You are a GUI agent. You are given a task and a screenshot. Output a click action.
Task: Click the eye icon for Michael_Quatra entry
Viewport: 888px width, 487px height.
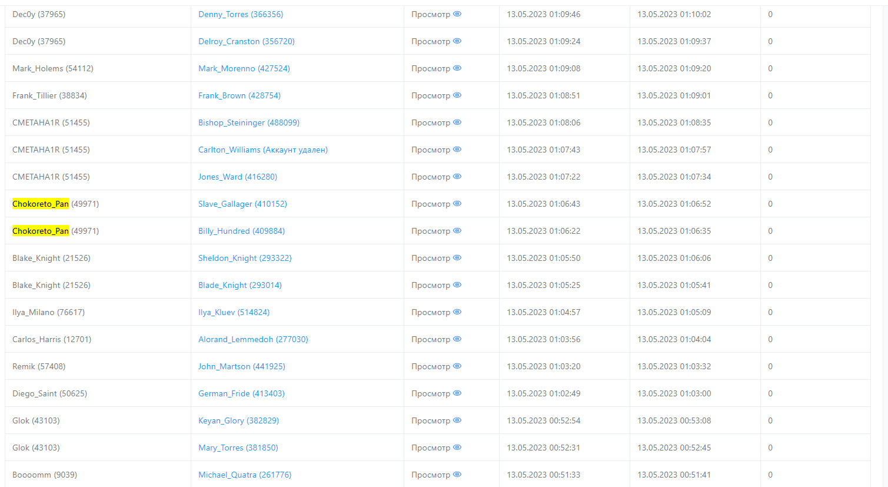[457, 475]
